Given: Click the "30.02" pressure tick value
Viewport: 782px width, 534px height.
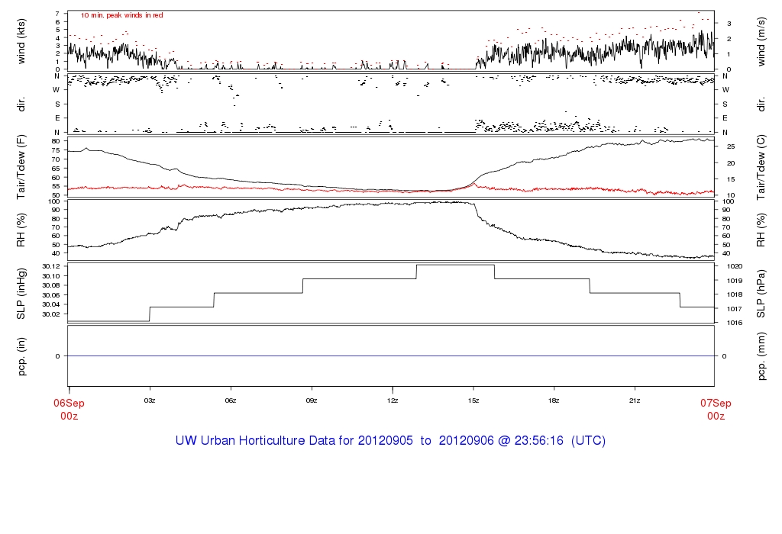Looking at the screenshot, I should click(51, 314).
